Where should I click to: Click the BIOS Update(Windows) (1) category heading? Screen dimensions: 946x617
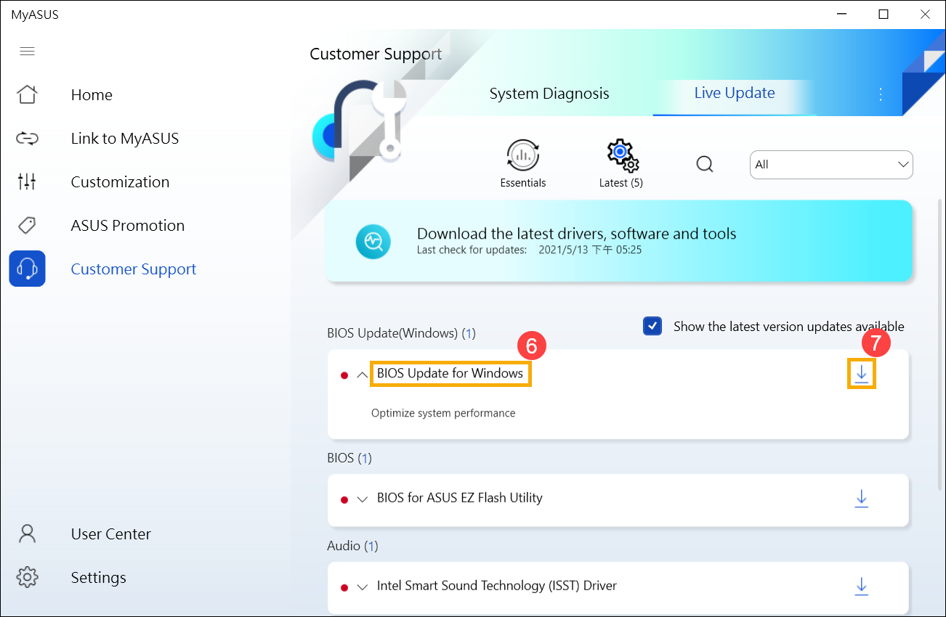click(401, 333)
